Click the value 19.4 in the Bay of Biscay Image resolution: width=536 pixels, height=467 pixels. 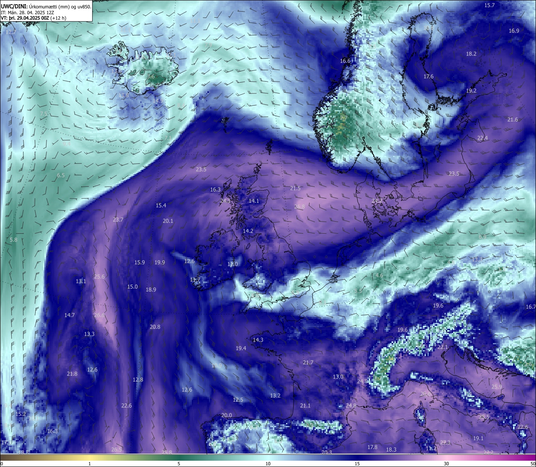pyautogui.click(x=241, y=348)
